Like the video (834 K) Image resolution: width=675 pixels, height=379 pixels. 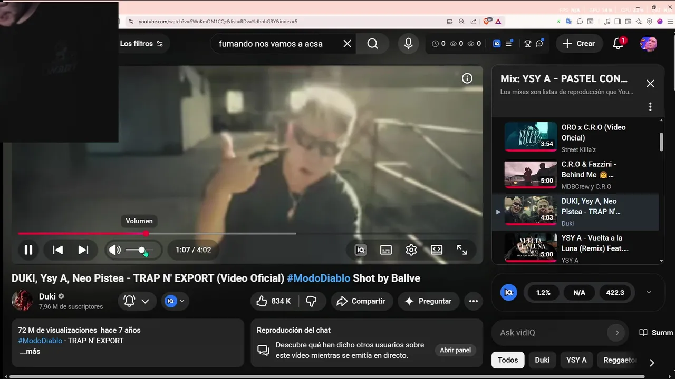(x=274, y=301)
